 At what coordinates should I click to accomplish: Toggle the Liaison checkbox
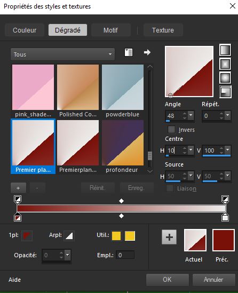[170, 188]
